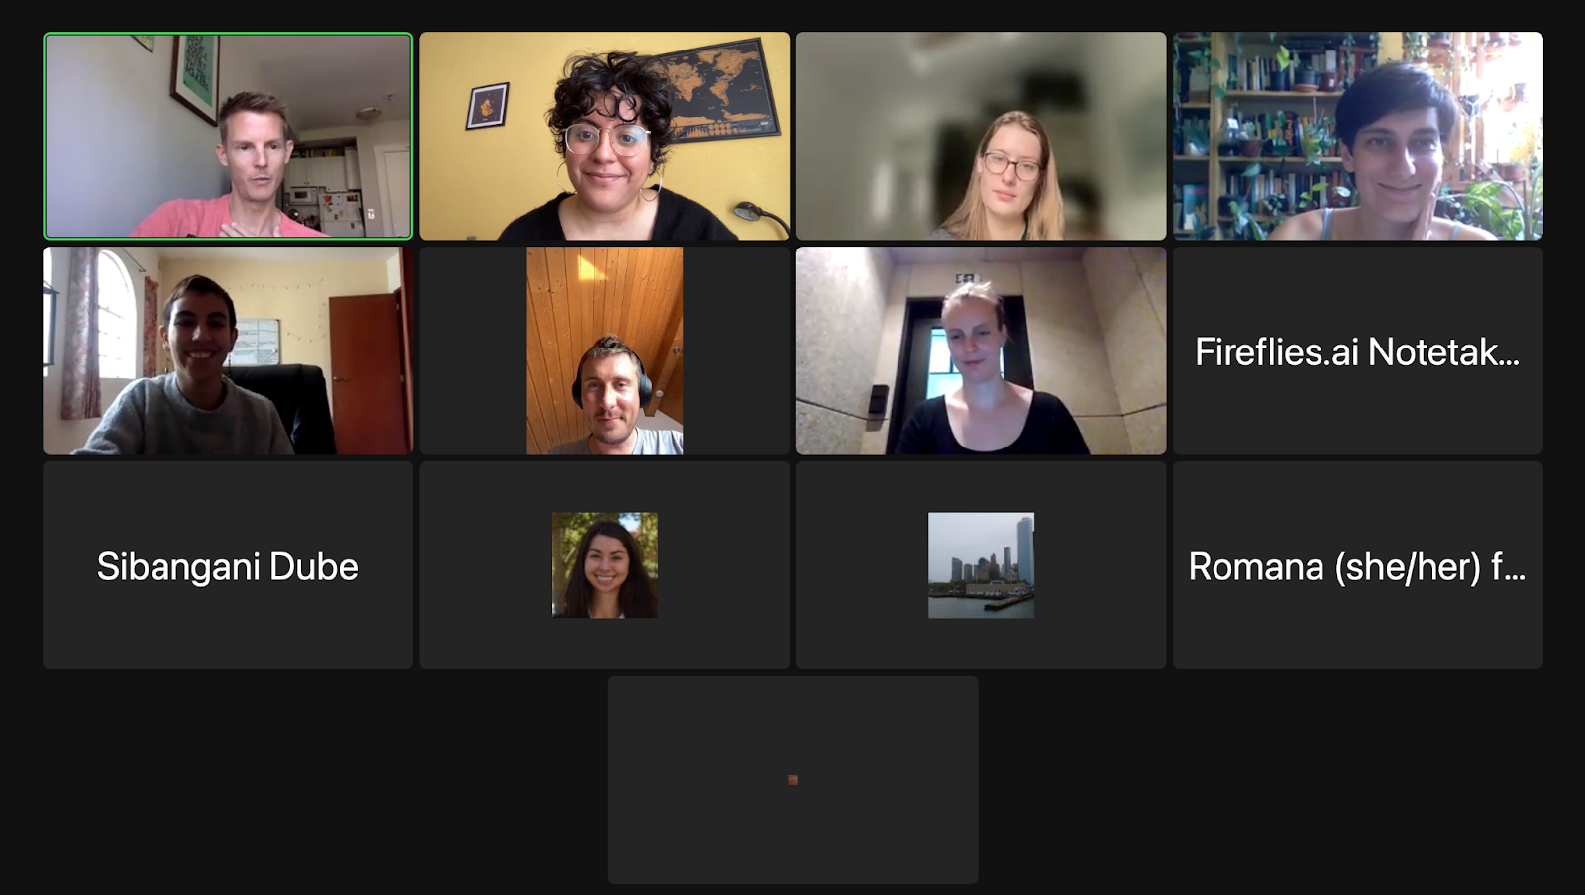The width and height of the screenshot is (1585, 895).
Task: Select the participant in black top by doorway
Action: (x=981, y=350)
